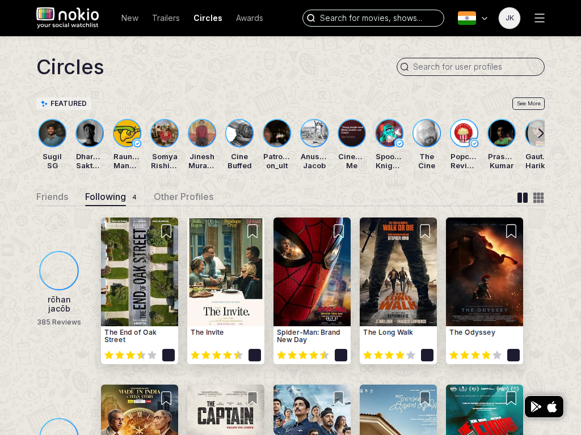
Task: Open the Trailers menu item
Action: click(x=166, y=18)
